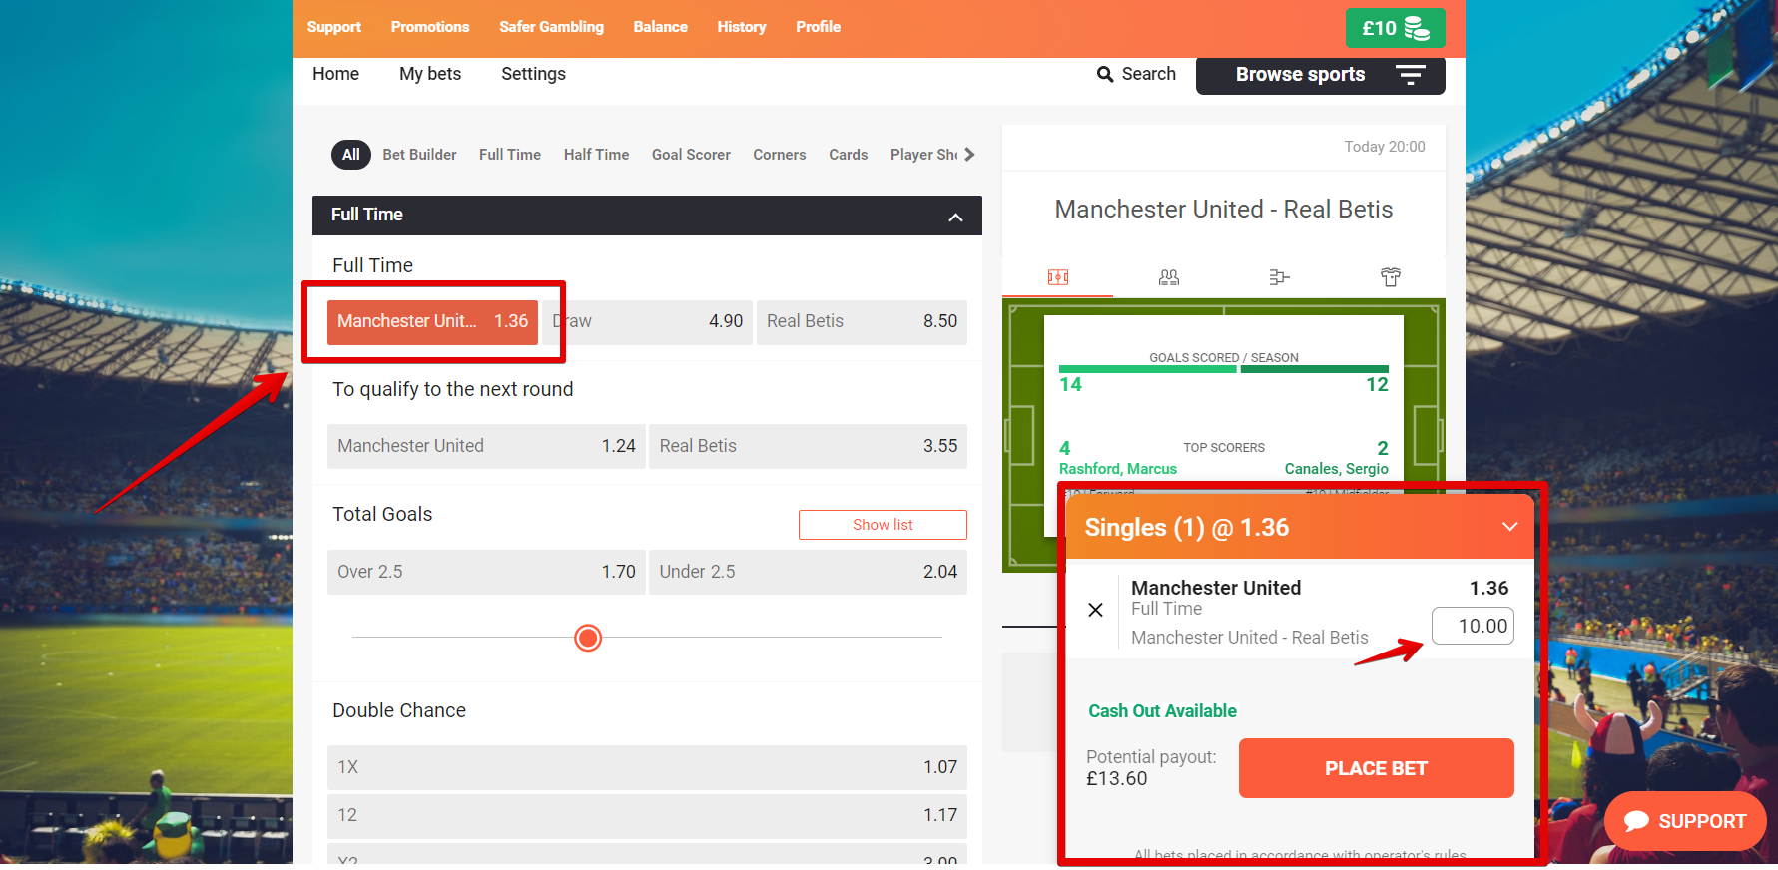Click Show list for Total Goals
Screen dimensions: 1778x870
click(883, 525)
